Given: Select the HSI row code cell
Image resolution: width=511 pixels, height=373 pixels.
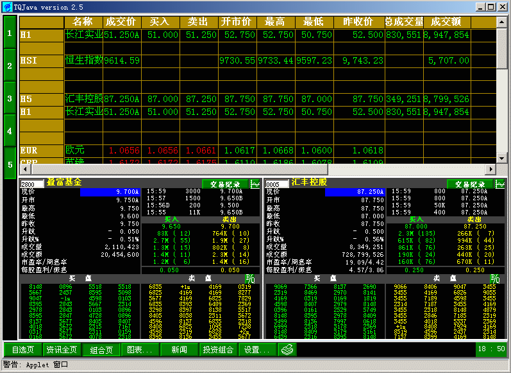Looking at the screenshot, I should click(x=42, y=61).
